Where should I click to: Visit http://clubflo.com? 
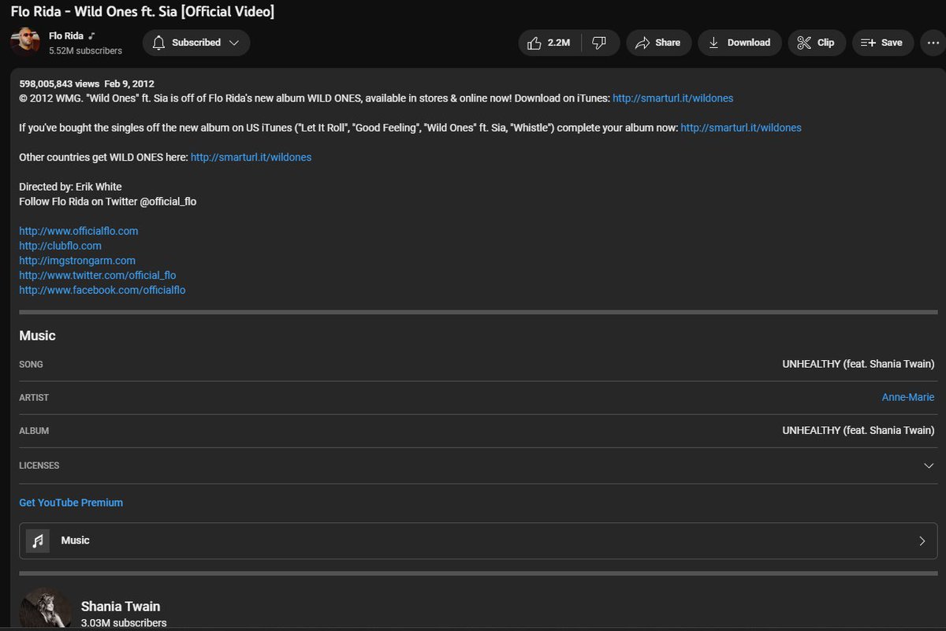click(x=60, y=246)
